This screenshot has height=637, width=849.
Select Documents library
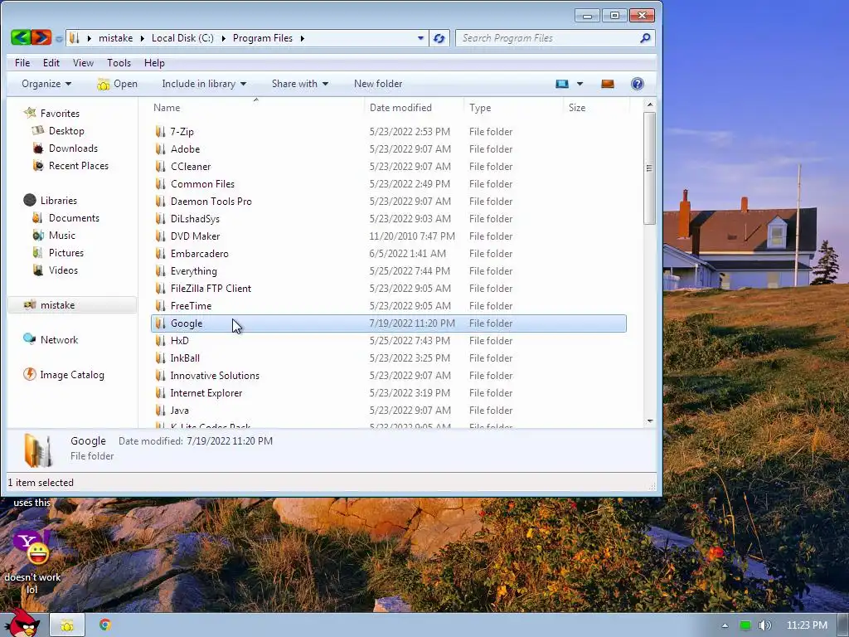74,218
